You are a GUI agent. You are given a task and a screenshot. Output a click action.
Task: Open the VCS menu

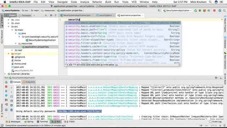(x=134, y=2)
